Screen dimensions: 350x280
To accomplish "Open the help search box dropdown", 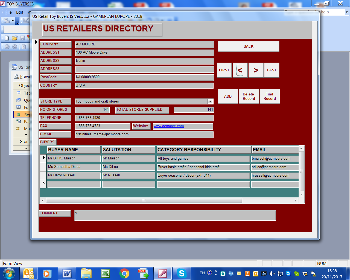I will click(347, 12).
